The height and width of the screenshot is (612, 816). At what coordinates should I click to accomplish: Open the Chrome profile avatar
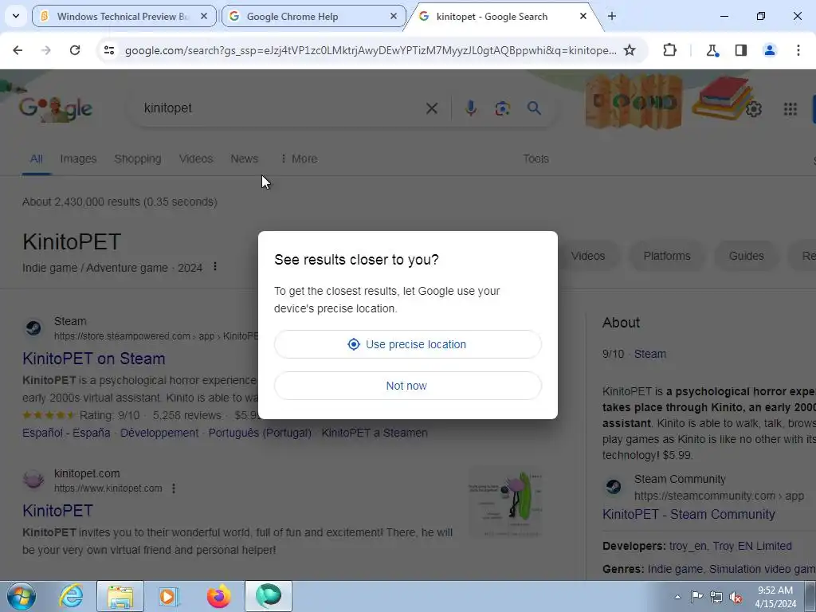click(770, 50)
